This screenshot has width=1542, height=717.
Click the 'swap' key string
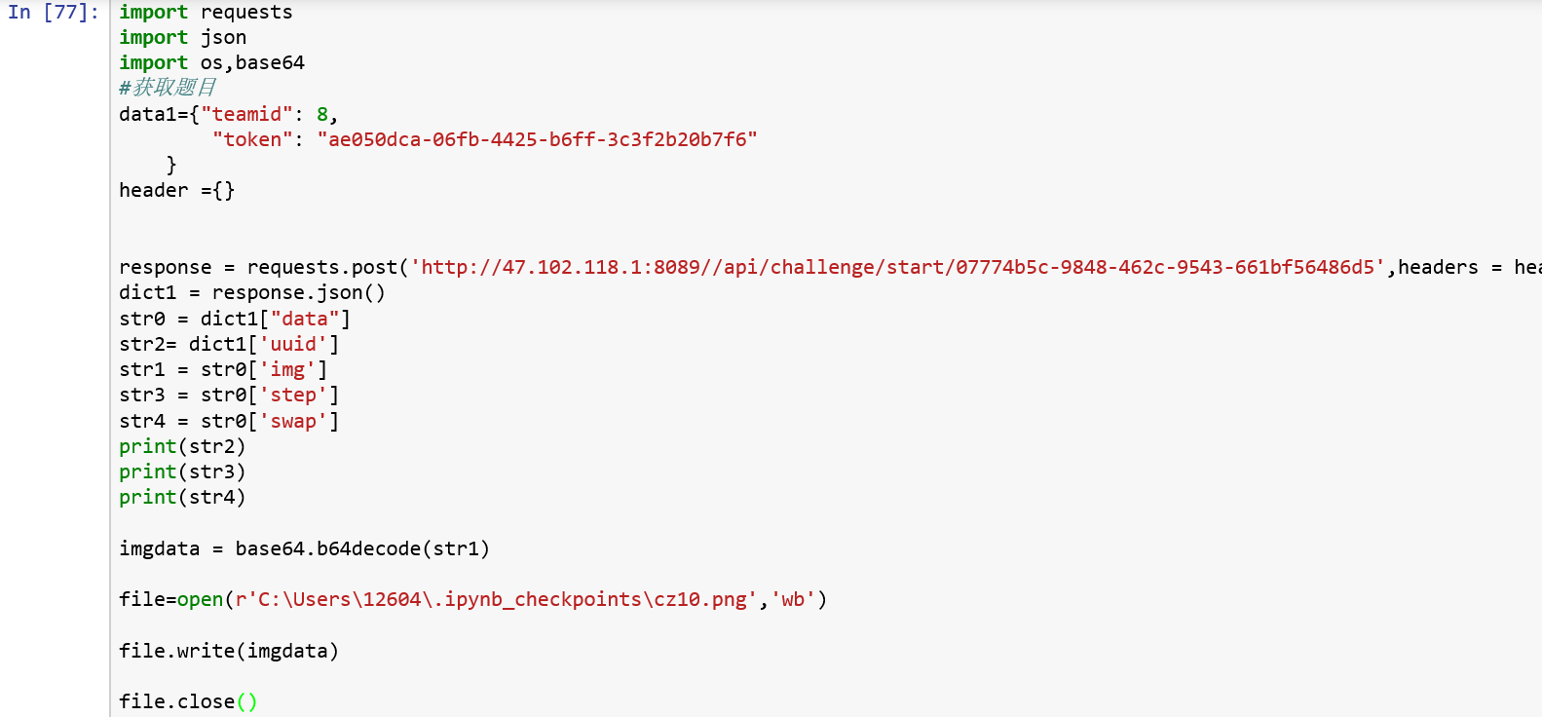(x=293, y=422)
